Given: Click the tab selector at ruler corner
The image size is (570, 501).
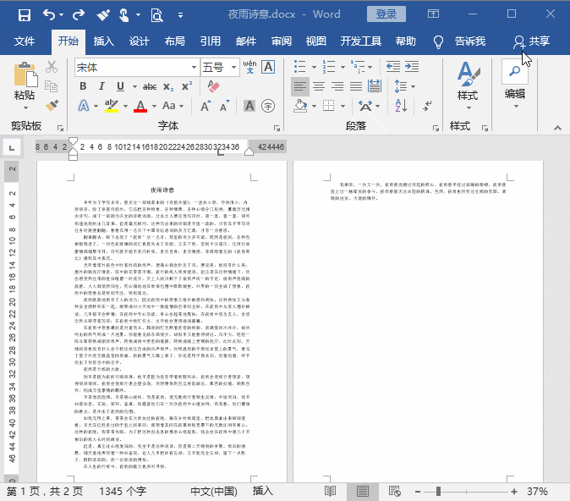Looking at the screenshot, I should [12, 148].
